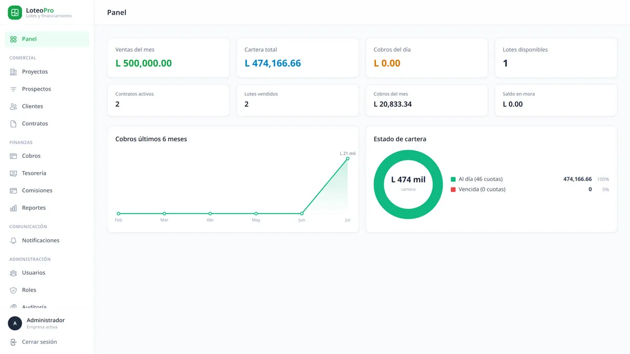Screen dimensions: 630x354
Task: Click the LoteoPro logo icon
Action: coord(15,13)
